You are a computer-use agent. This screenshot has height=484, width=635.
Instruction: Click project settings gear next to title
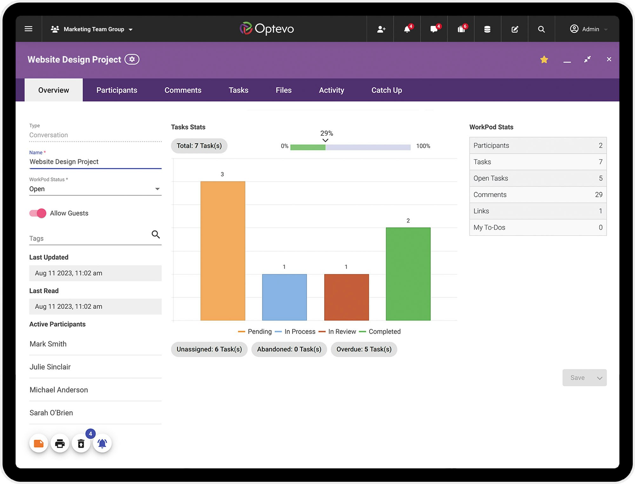point(132,59)
